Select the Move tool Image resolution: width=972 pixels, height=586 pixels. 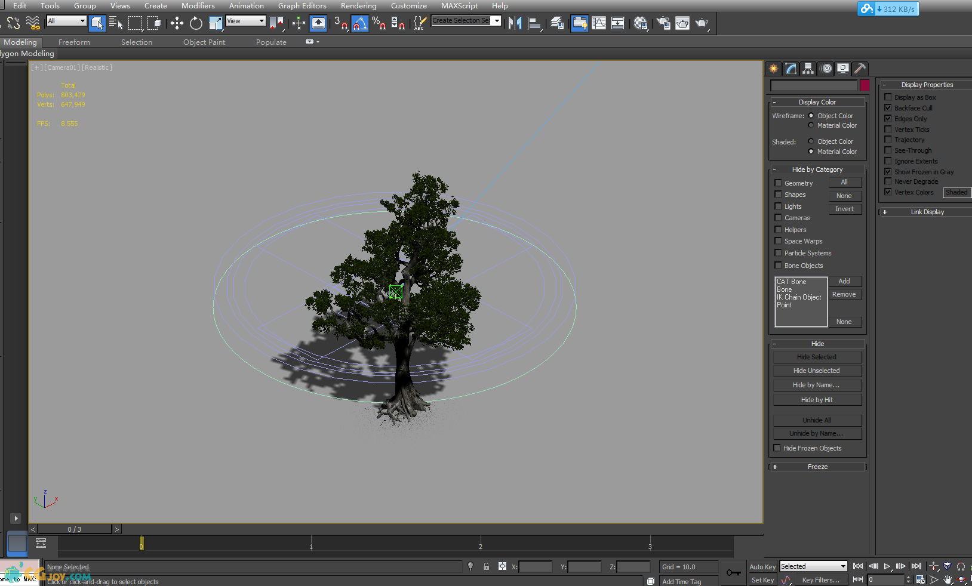(177, 23)
